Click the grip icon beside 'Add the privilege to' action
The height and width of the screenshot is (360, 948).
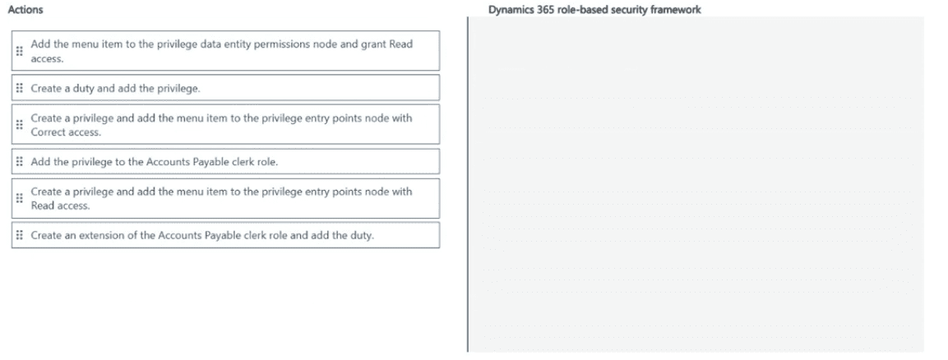click(19, 161)
